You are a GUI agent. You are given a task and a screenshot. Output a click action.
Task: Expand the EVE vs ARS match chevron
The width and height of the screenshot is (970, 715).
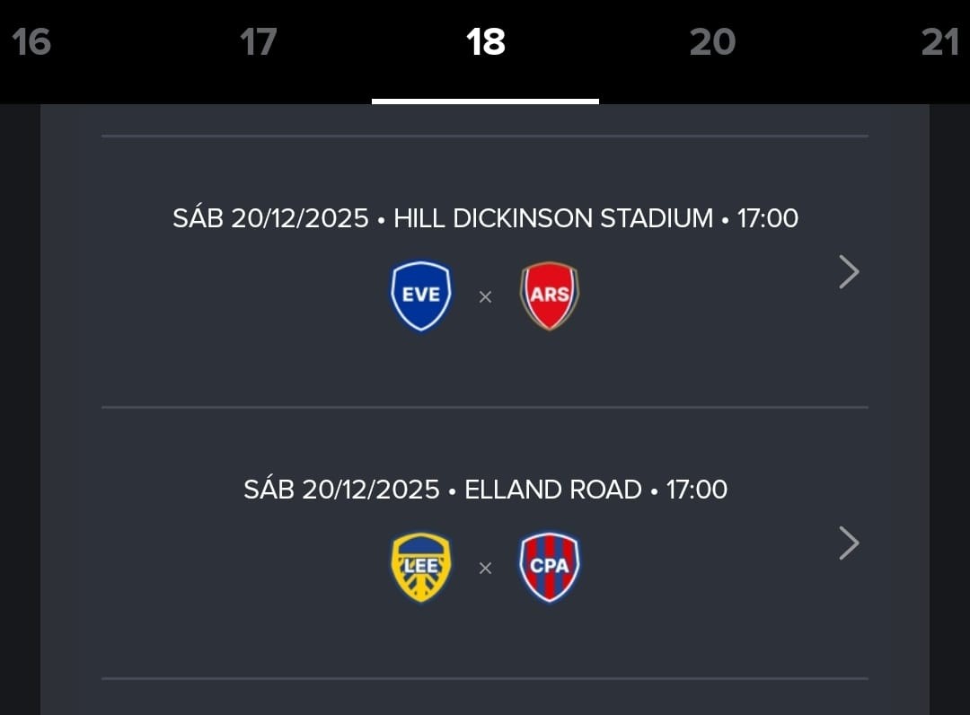(x=849, y=271)
